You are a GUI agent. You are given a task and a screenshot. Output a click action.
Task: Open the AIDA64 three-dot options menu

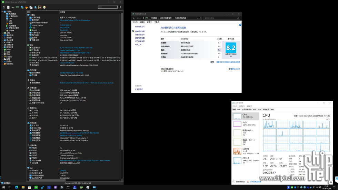120,7
